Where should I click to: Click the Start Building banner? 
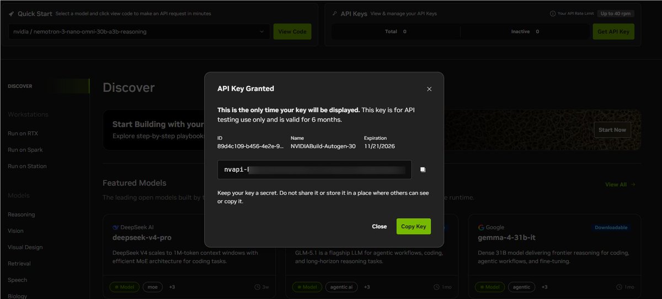point(372,130)
